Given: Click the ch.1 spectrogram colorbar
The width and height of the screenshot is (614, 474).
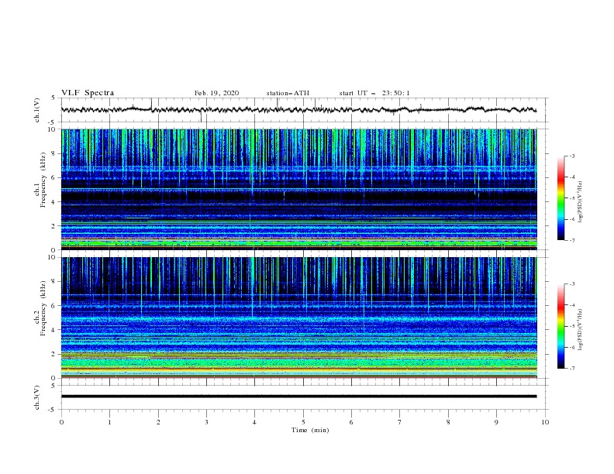Looking at the screenshot, I should point(561,198).
